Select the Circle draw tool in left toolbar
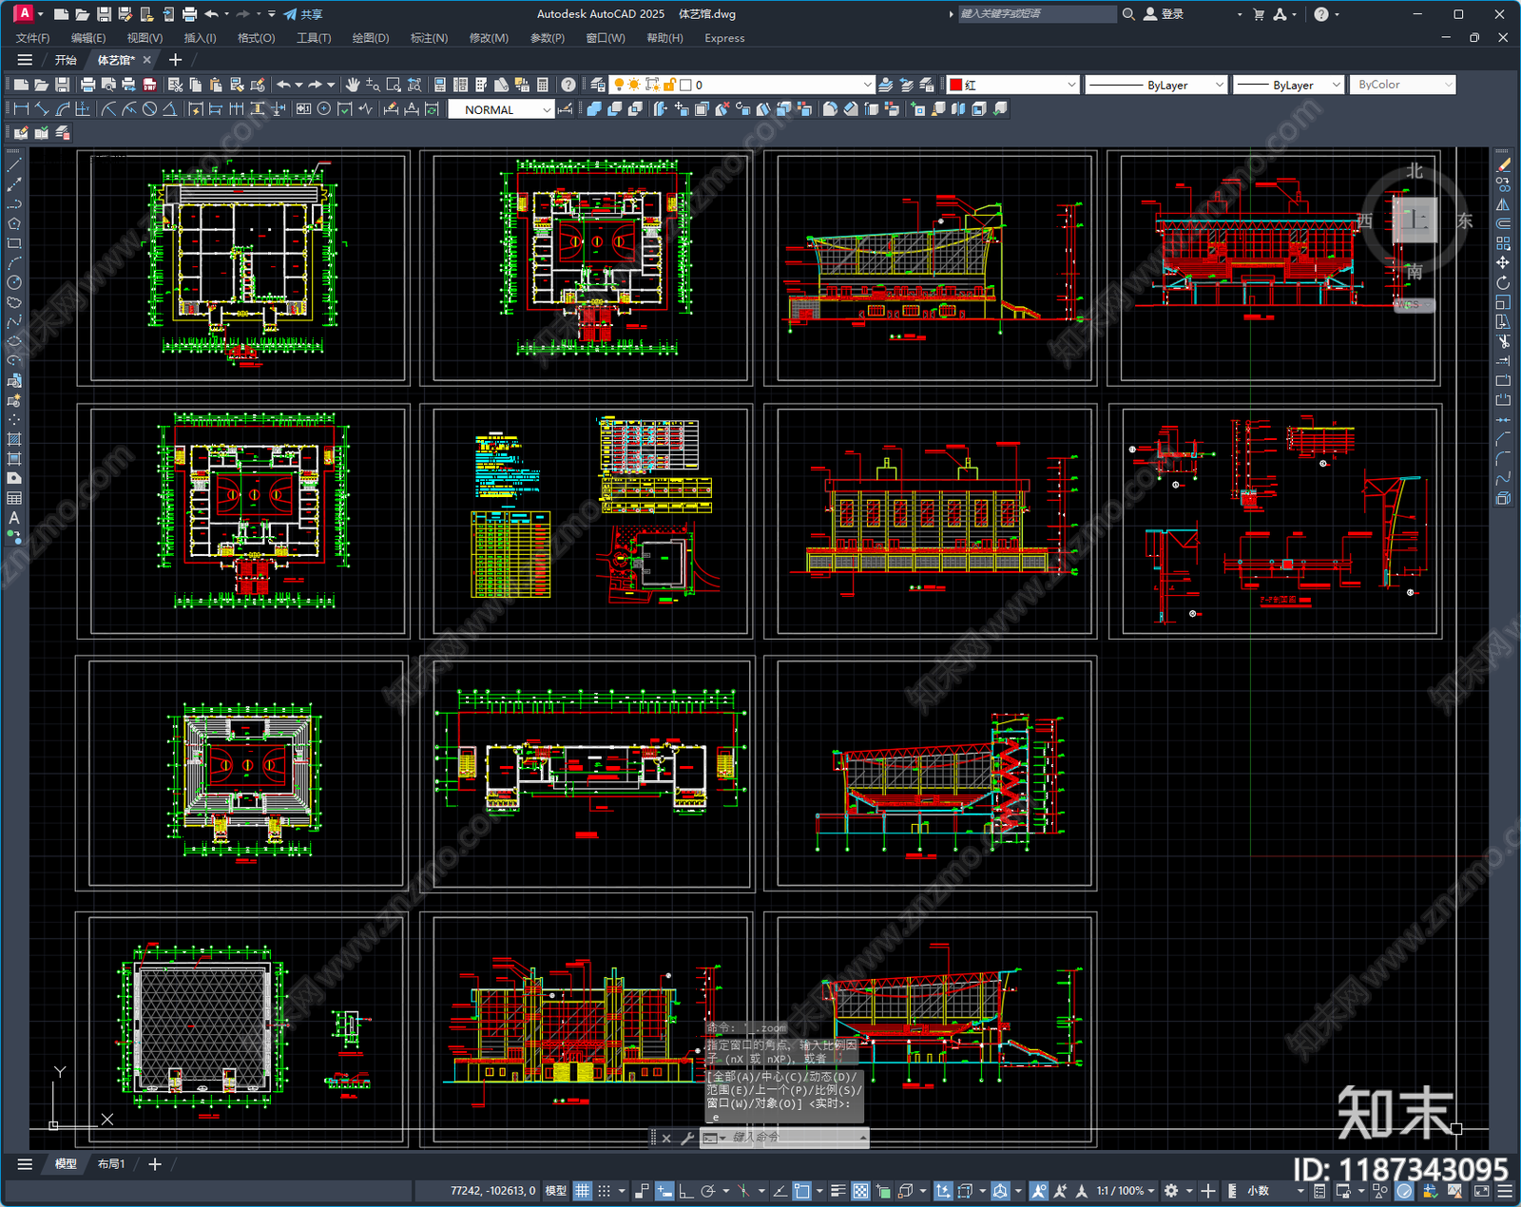 14,282
